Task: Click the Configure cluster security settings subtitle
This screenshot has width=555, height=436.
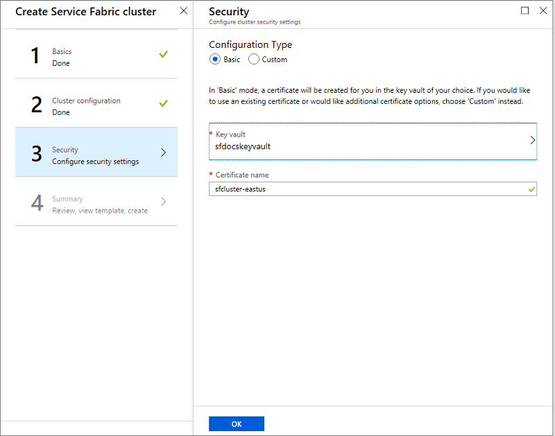Action: tap(254, 21)
